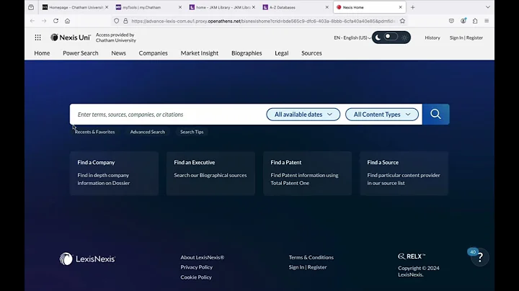The height and width of the screenshot is (291, 519).
Task: Open the Find a Source card
Action: point(404,174)
